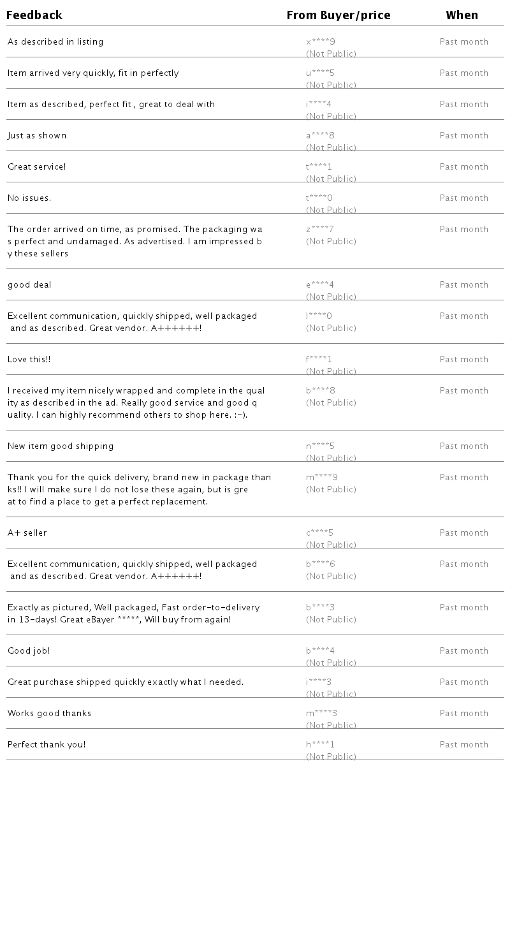
Task: Select buyer u****5
Action: pyautogui.click(x=320, y=73)
